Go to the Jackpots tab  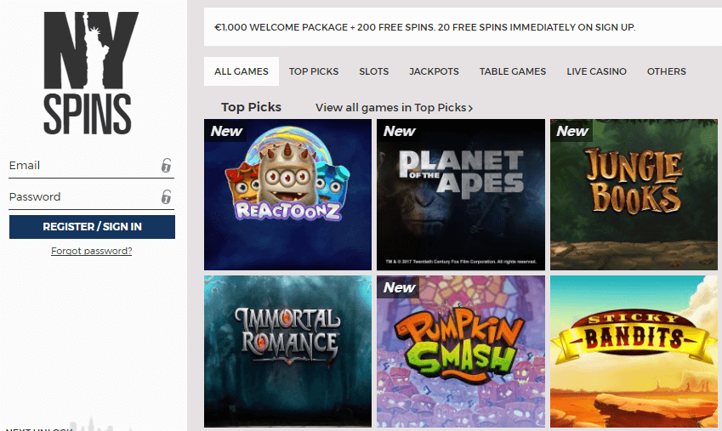pos(435,71)
